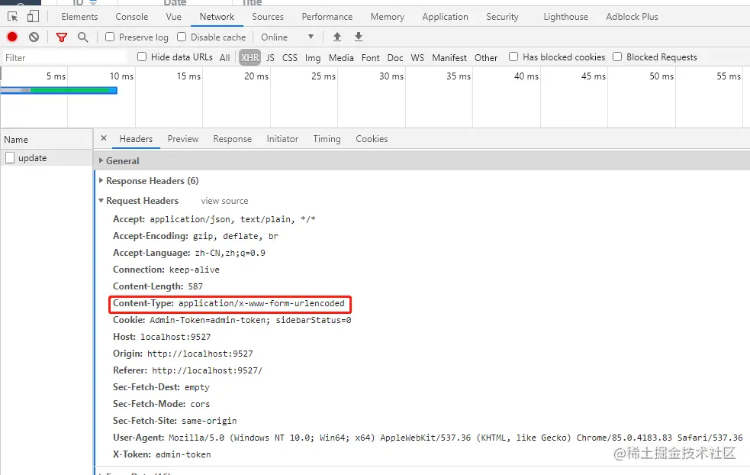Switch to the Elements panel
Image resolution: width=750 pixels, height=475 pixels.
coord(79,17)
